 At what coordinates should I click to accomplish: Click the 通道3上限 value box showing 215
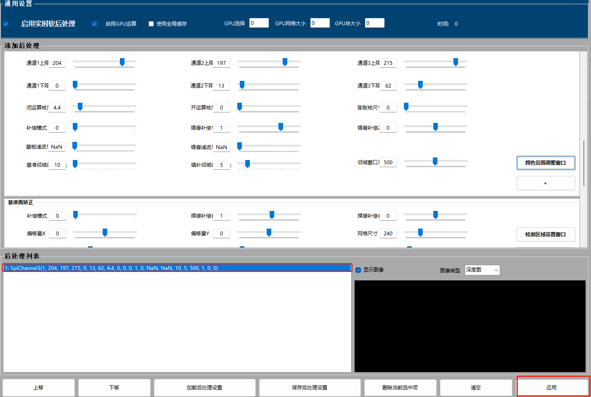point(388,63)
